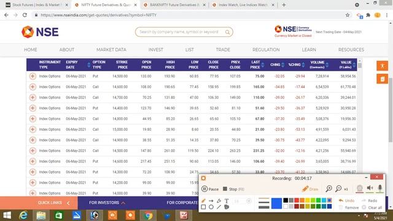The width and height of the screenshot is (393, 221).
Task: Expand the 14,600.00 Put option row
Action: [33, 161]
